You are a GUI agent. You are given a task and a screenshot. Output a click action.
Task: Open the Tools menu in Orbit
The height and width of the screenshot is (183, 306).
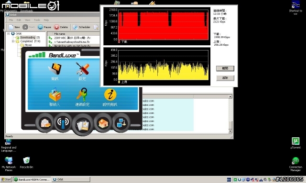click(37, 20)
